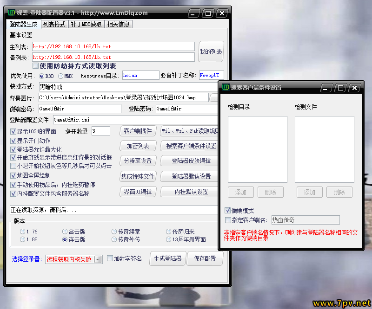The image size is (372, 309).
Task: Open the 相关信息 tab
Action: (118, 24)
